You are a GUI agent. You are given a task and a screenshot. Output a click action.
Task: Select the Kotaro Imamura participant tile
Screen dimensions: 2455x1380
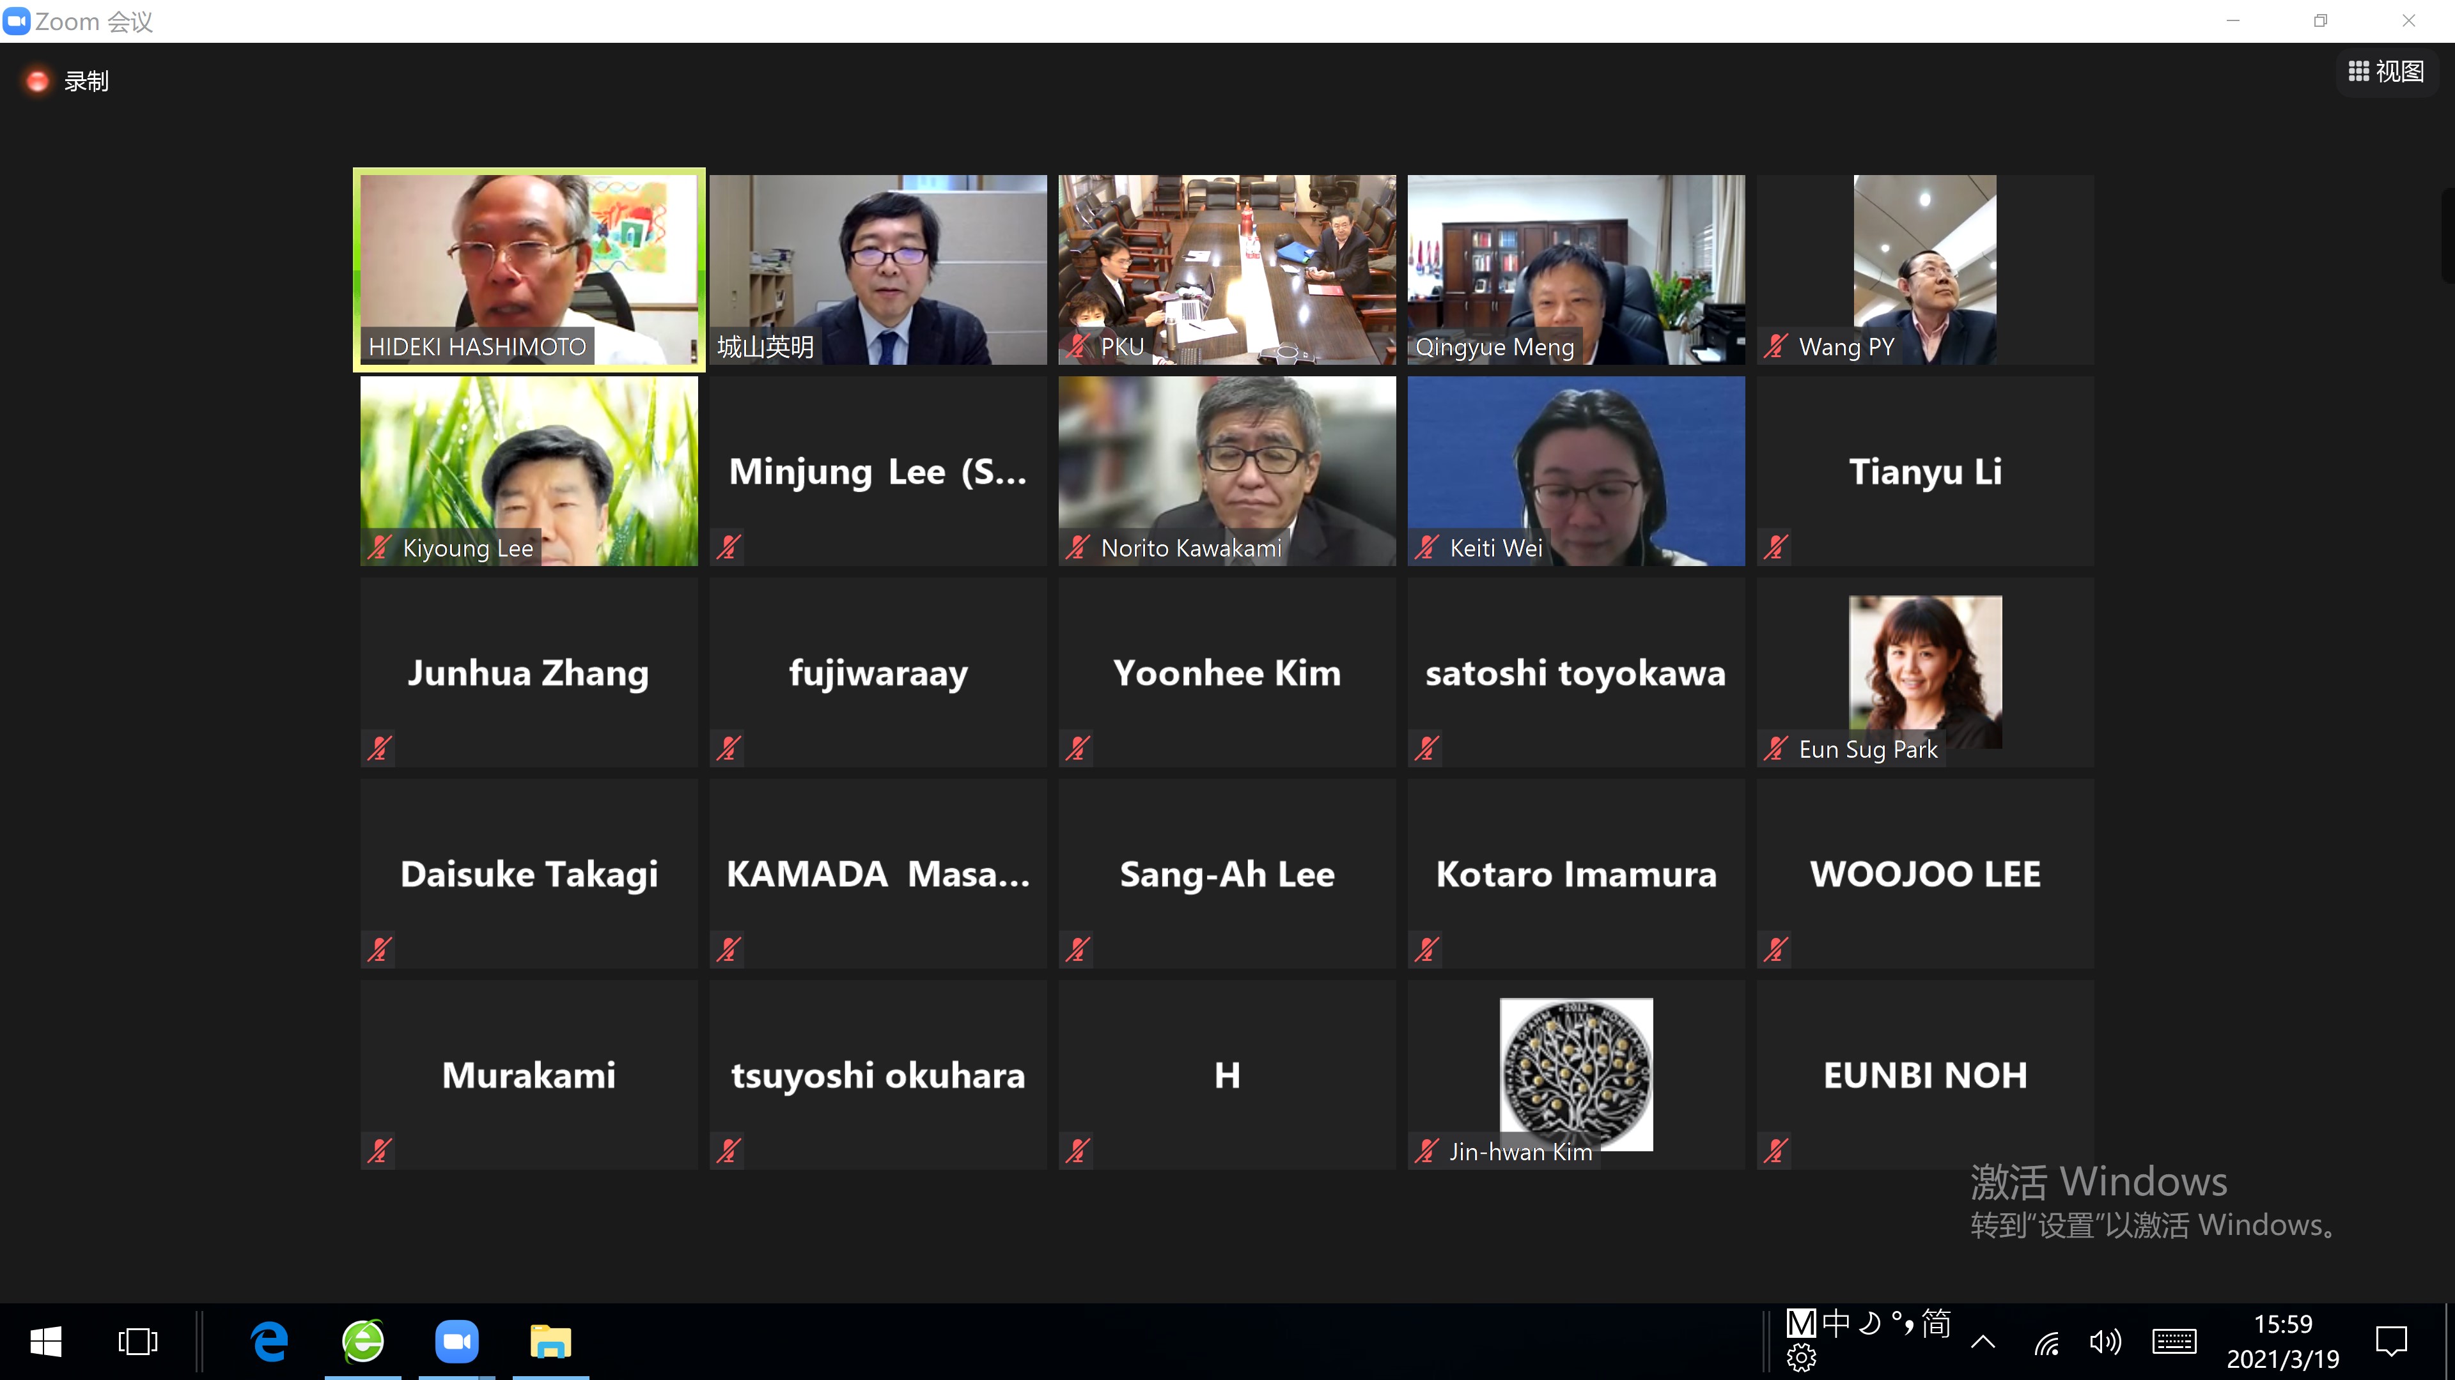(x=1575, y=874)
